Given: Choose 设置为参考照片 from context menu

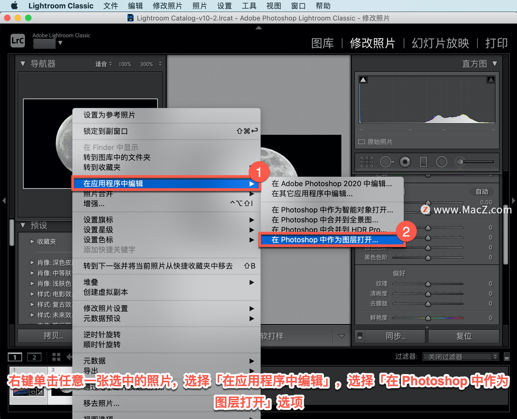Looking at the screenshot, I should click(x=166, y=115).
